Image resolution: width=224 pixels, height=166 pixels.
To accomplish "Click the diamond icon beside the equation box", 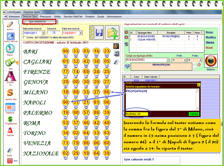I will coord(127,66).
